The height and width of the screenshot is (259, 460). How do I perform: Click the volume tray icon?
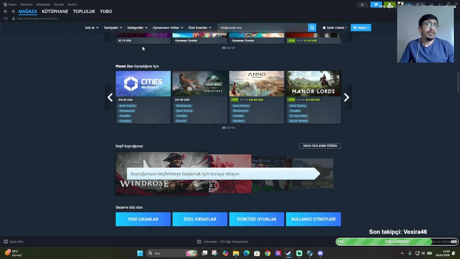pos(423,253)
